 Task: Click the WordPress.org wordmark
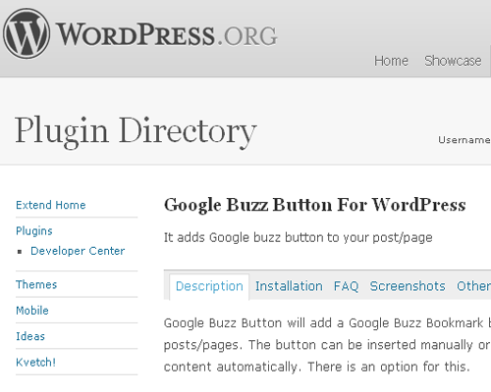click(167, 34)
